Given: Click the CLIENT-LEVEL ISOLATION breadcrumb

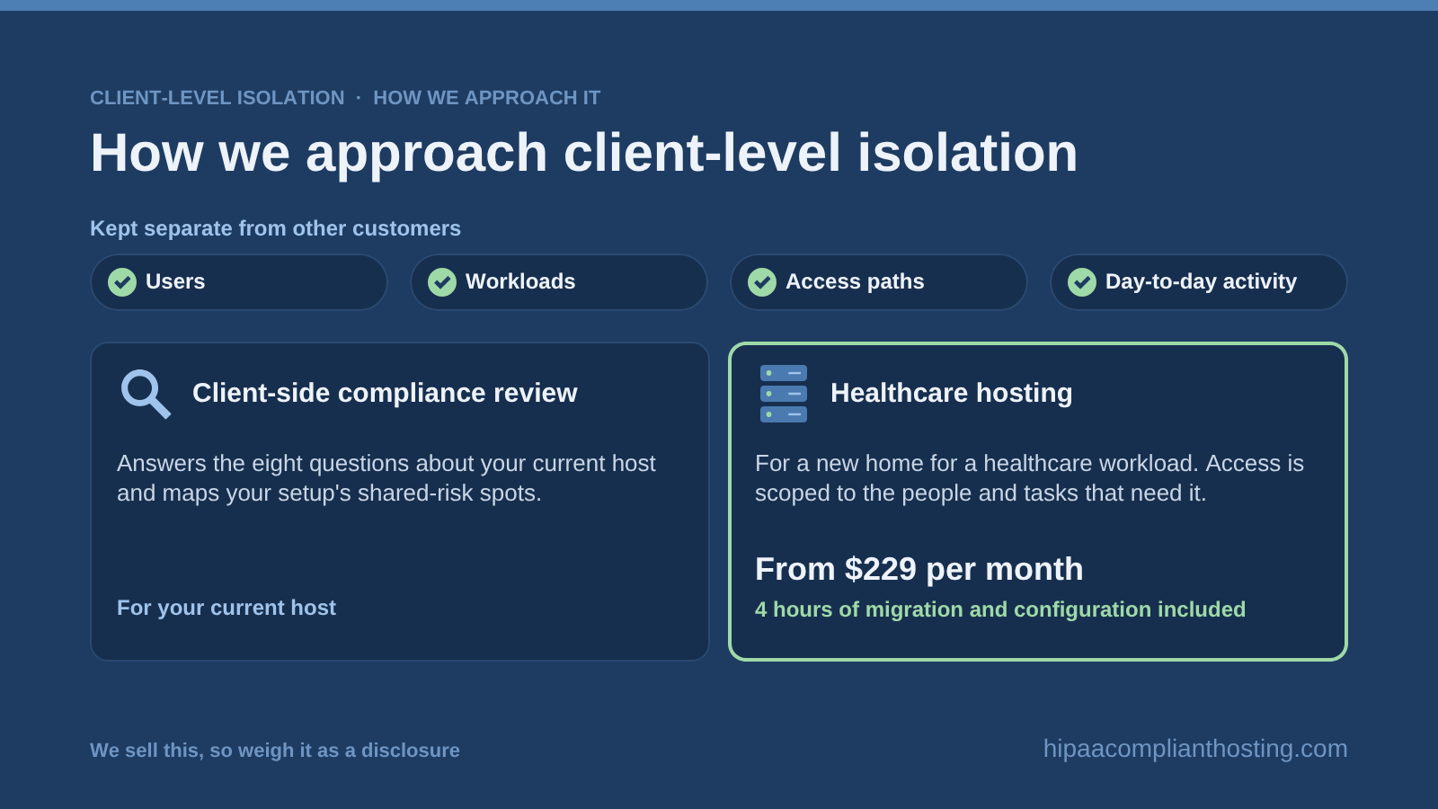Looking at the screenshot, I should pyautogui.click(x=217, y=98).
